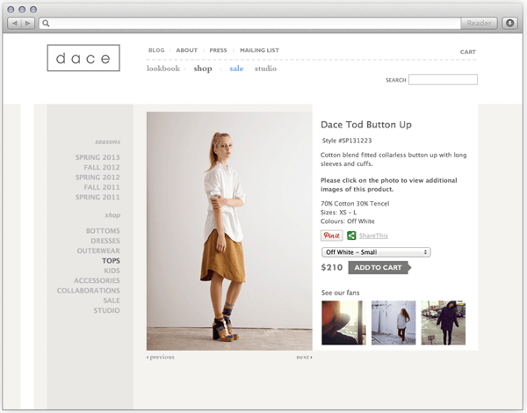Screen dimensions: 527x413
Task: Click the dace logo
Action: (x=83, y=58)
